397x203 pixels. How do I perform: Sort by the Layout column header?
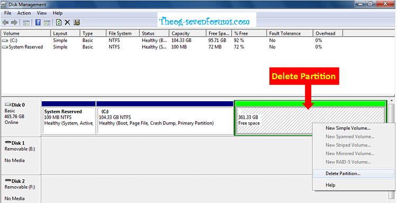[65, 33]
